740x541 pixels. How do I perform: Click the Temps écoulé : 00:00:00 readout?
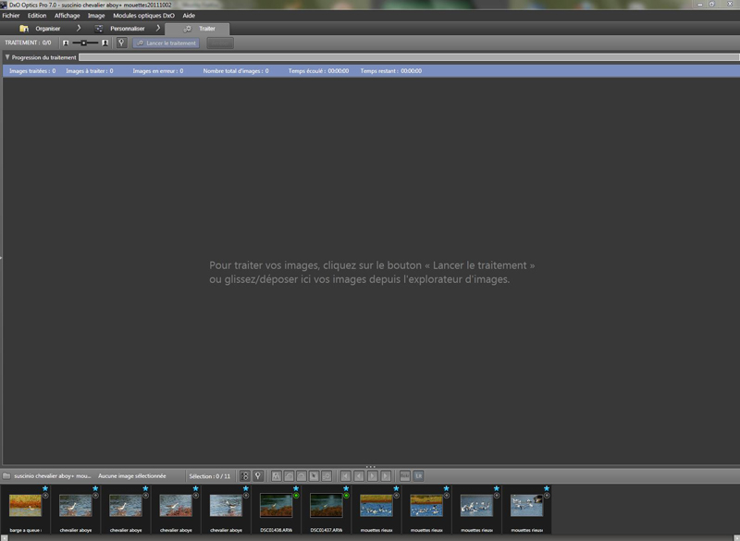318,71
